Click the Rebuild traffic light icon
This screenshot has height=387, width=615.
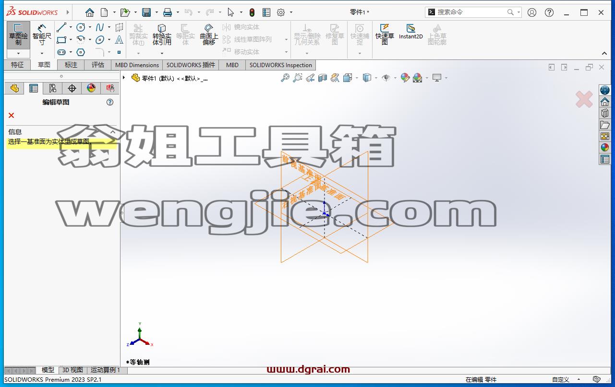[x=252, y=12]
